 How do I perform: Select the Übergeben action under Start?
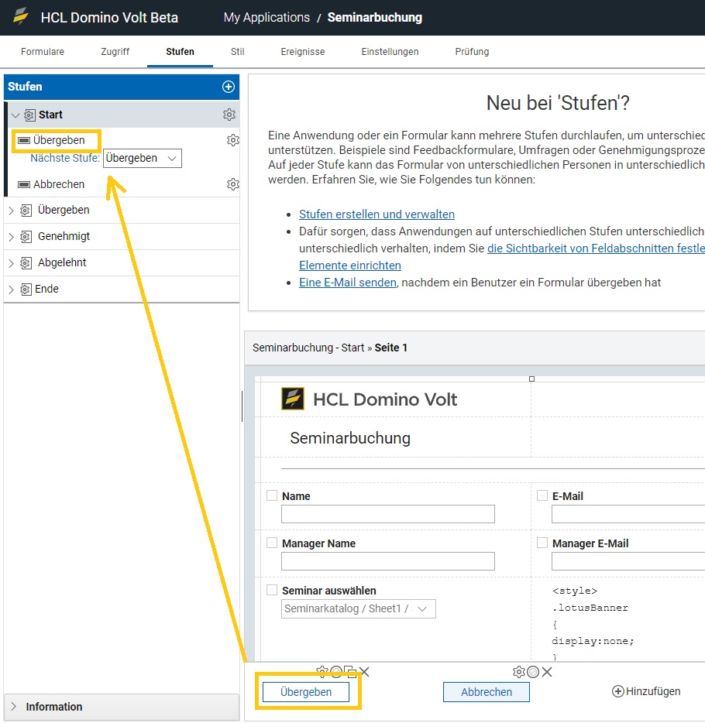tap(59, 140)
